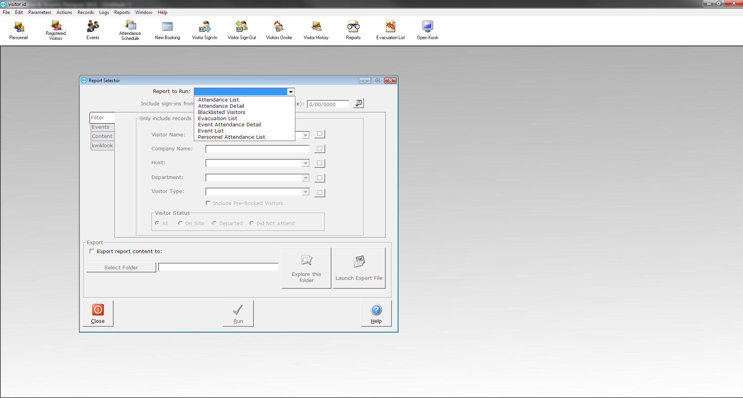Choose Blacklisted Visitors from report list
This screenshot has height=398, width=743.
pos(221,112)
